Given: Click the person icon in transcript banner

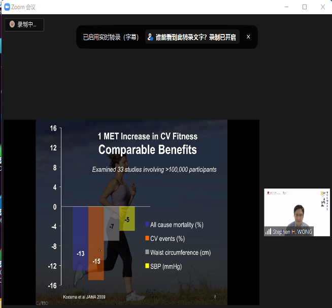Looking at the screenshot, I should tap(150, 37).
